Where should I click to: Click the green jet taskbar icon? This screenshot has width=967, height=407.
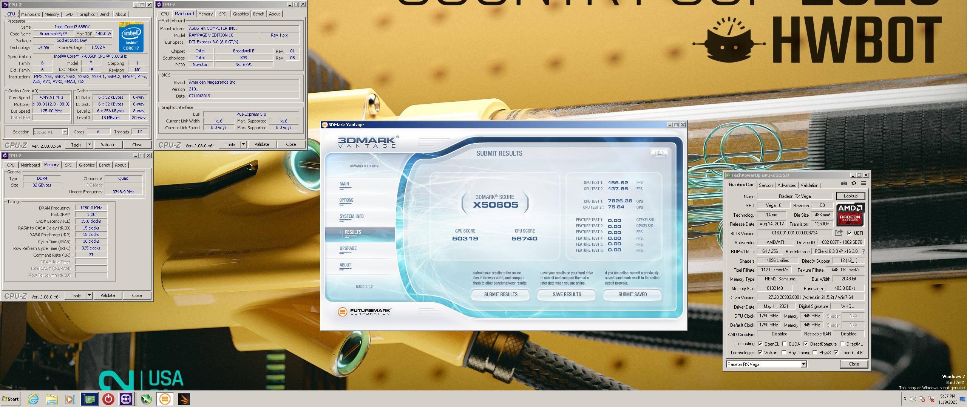(147, 399)
